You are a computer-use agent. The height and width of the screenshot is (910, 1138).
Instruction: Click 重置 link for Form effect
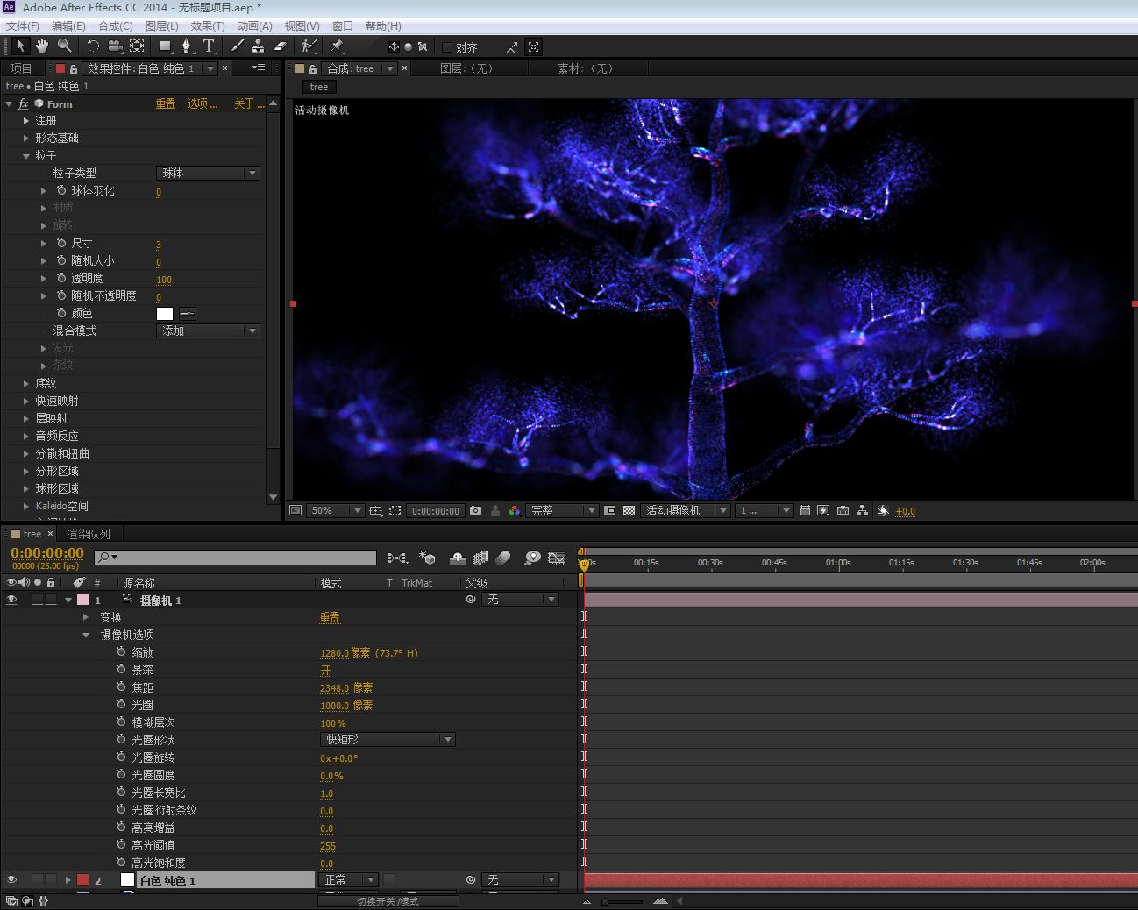[x=166, y=103]
